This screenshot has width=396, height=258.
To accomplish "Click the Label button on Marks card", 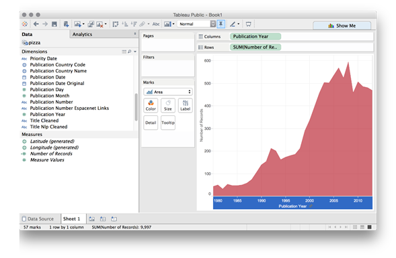I will click(185, 105).
